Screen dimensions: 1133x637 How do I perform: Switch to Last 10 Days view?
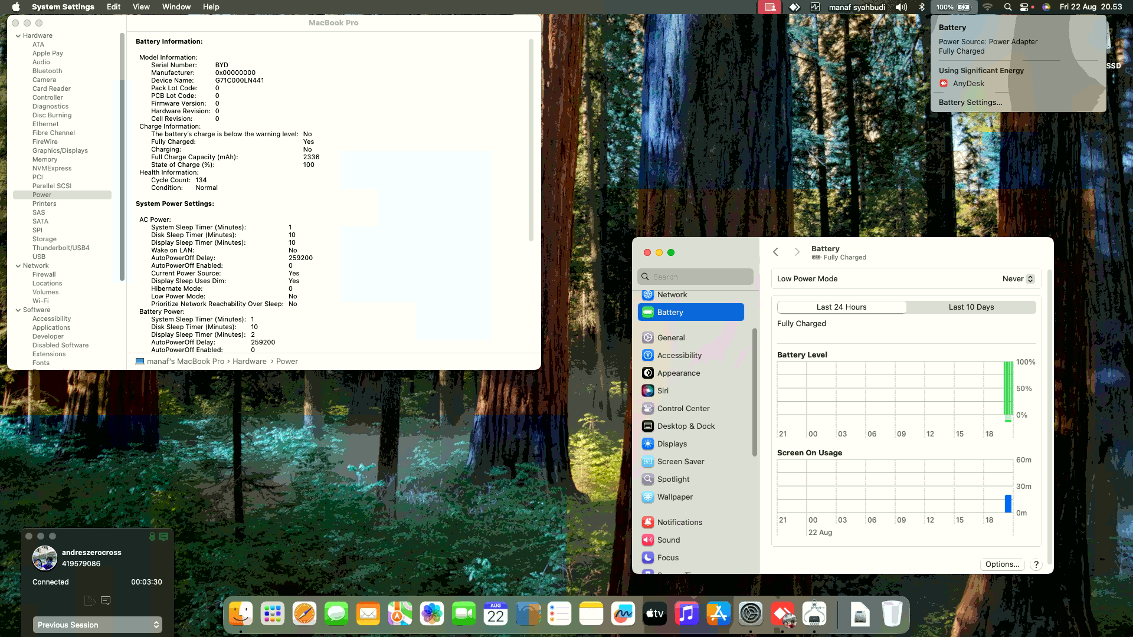coord(971,307)
